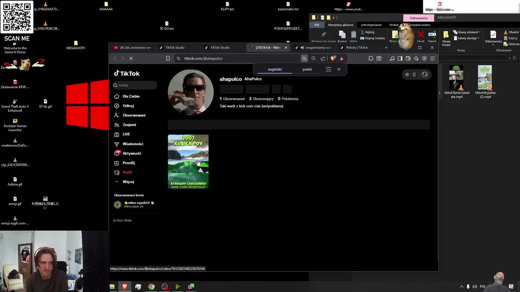Select tiktokTaniecSzkieleta.mp4 file
Viewport: 520px width, 292px height.
click(x=456, y=82)
